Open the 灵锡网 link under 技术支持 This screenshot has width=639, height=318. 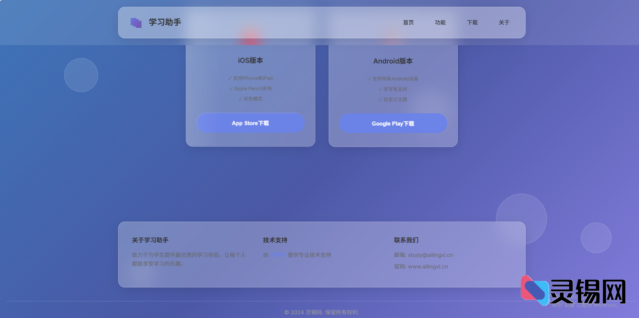278,255
